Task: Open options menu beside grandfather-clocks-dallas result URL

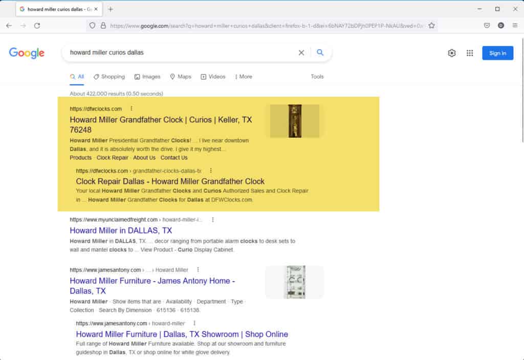Action: (210, 171)
